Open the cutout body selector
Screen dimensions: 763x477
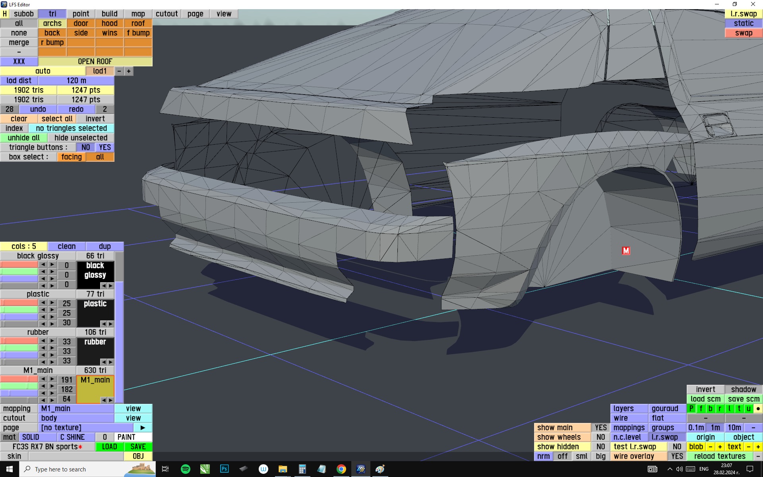(76, 418)
